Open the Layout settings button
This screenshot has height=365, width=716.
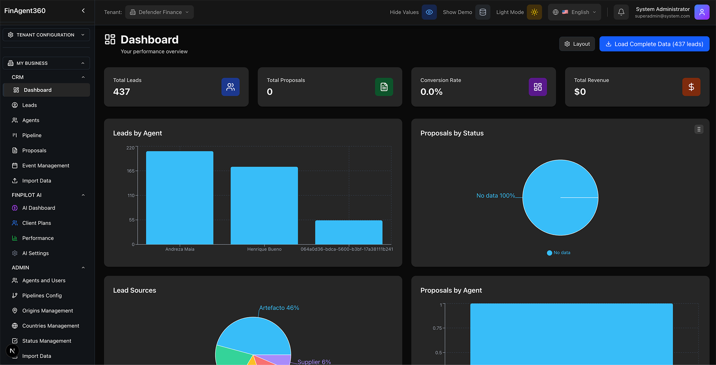[x=577, y=44]
